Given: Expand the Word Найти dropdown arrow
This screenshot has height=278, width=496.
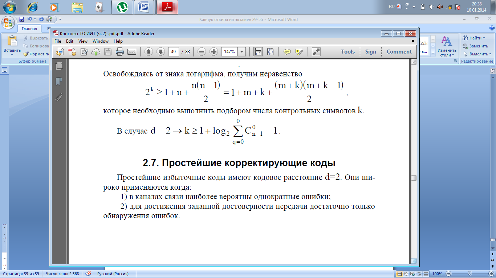Looking at the screenshot, I should [484, 38].
